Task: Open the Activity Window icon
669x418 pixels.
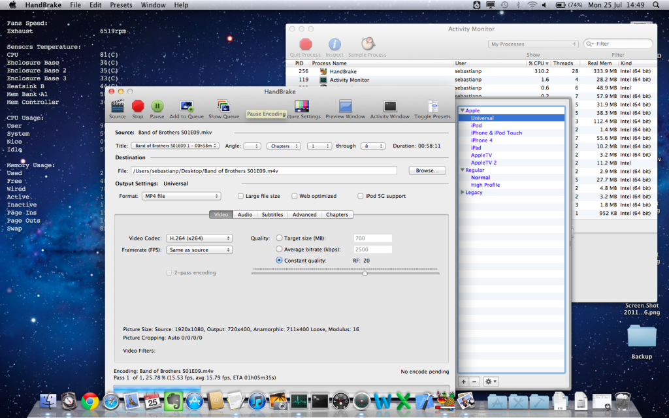Action: (x=390, y=106)
